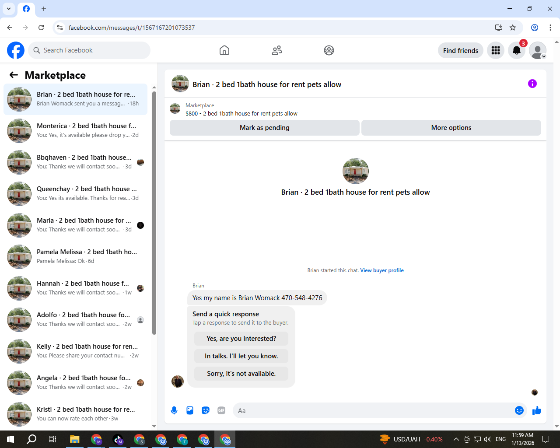
Task: Focus the Search Facebook field
Action: 89,50
